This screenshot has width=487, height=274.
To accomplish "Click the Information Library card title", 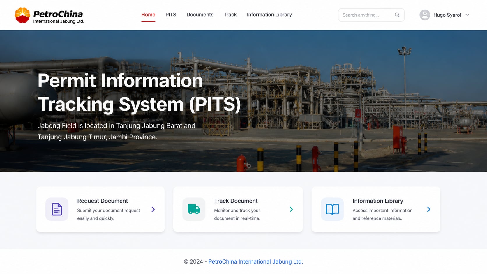I will click(x=378, y=201).
